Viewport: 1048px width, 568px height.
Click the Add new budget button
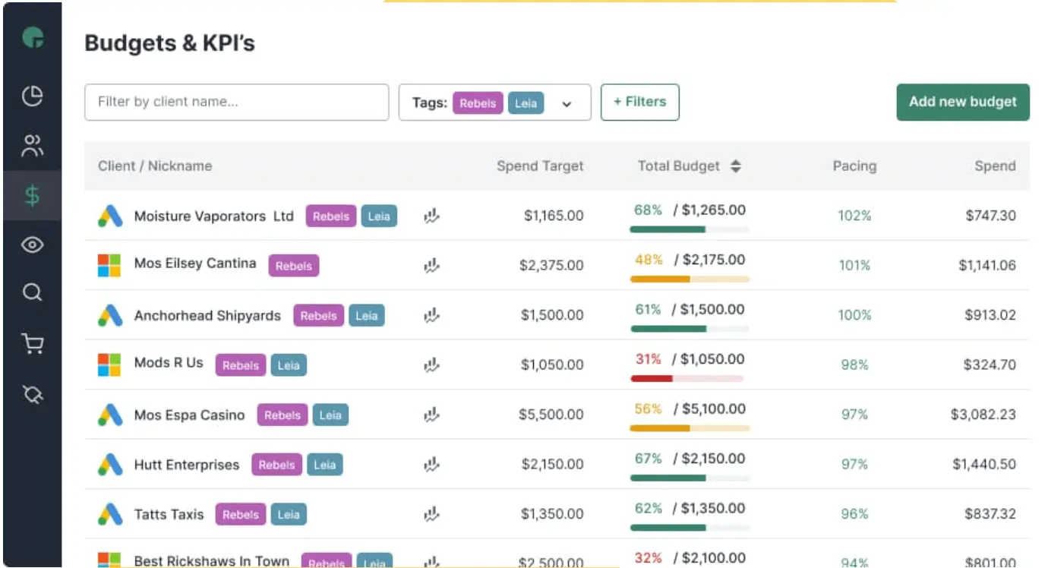click(x=962, y=103)
